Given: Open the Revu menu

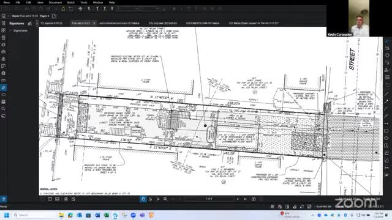Looking at the screenshot, I should click(x=7, y=2).
